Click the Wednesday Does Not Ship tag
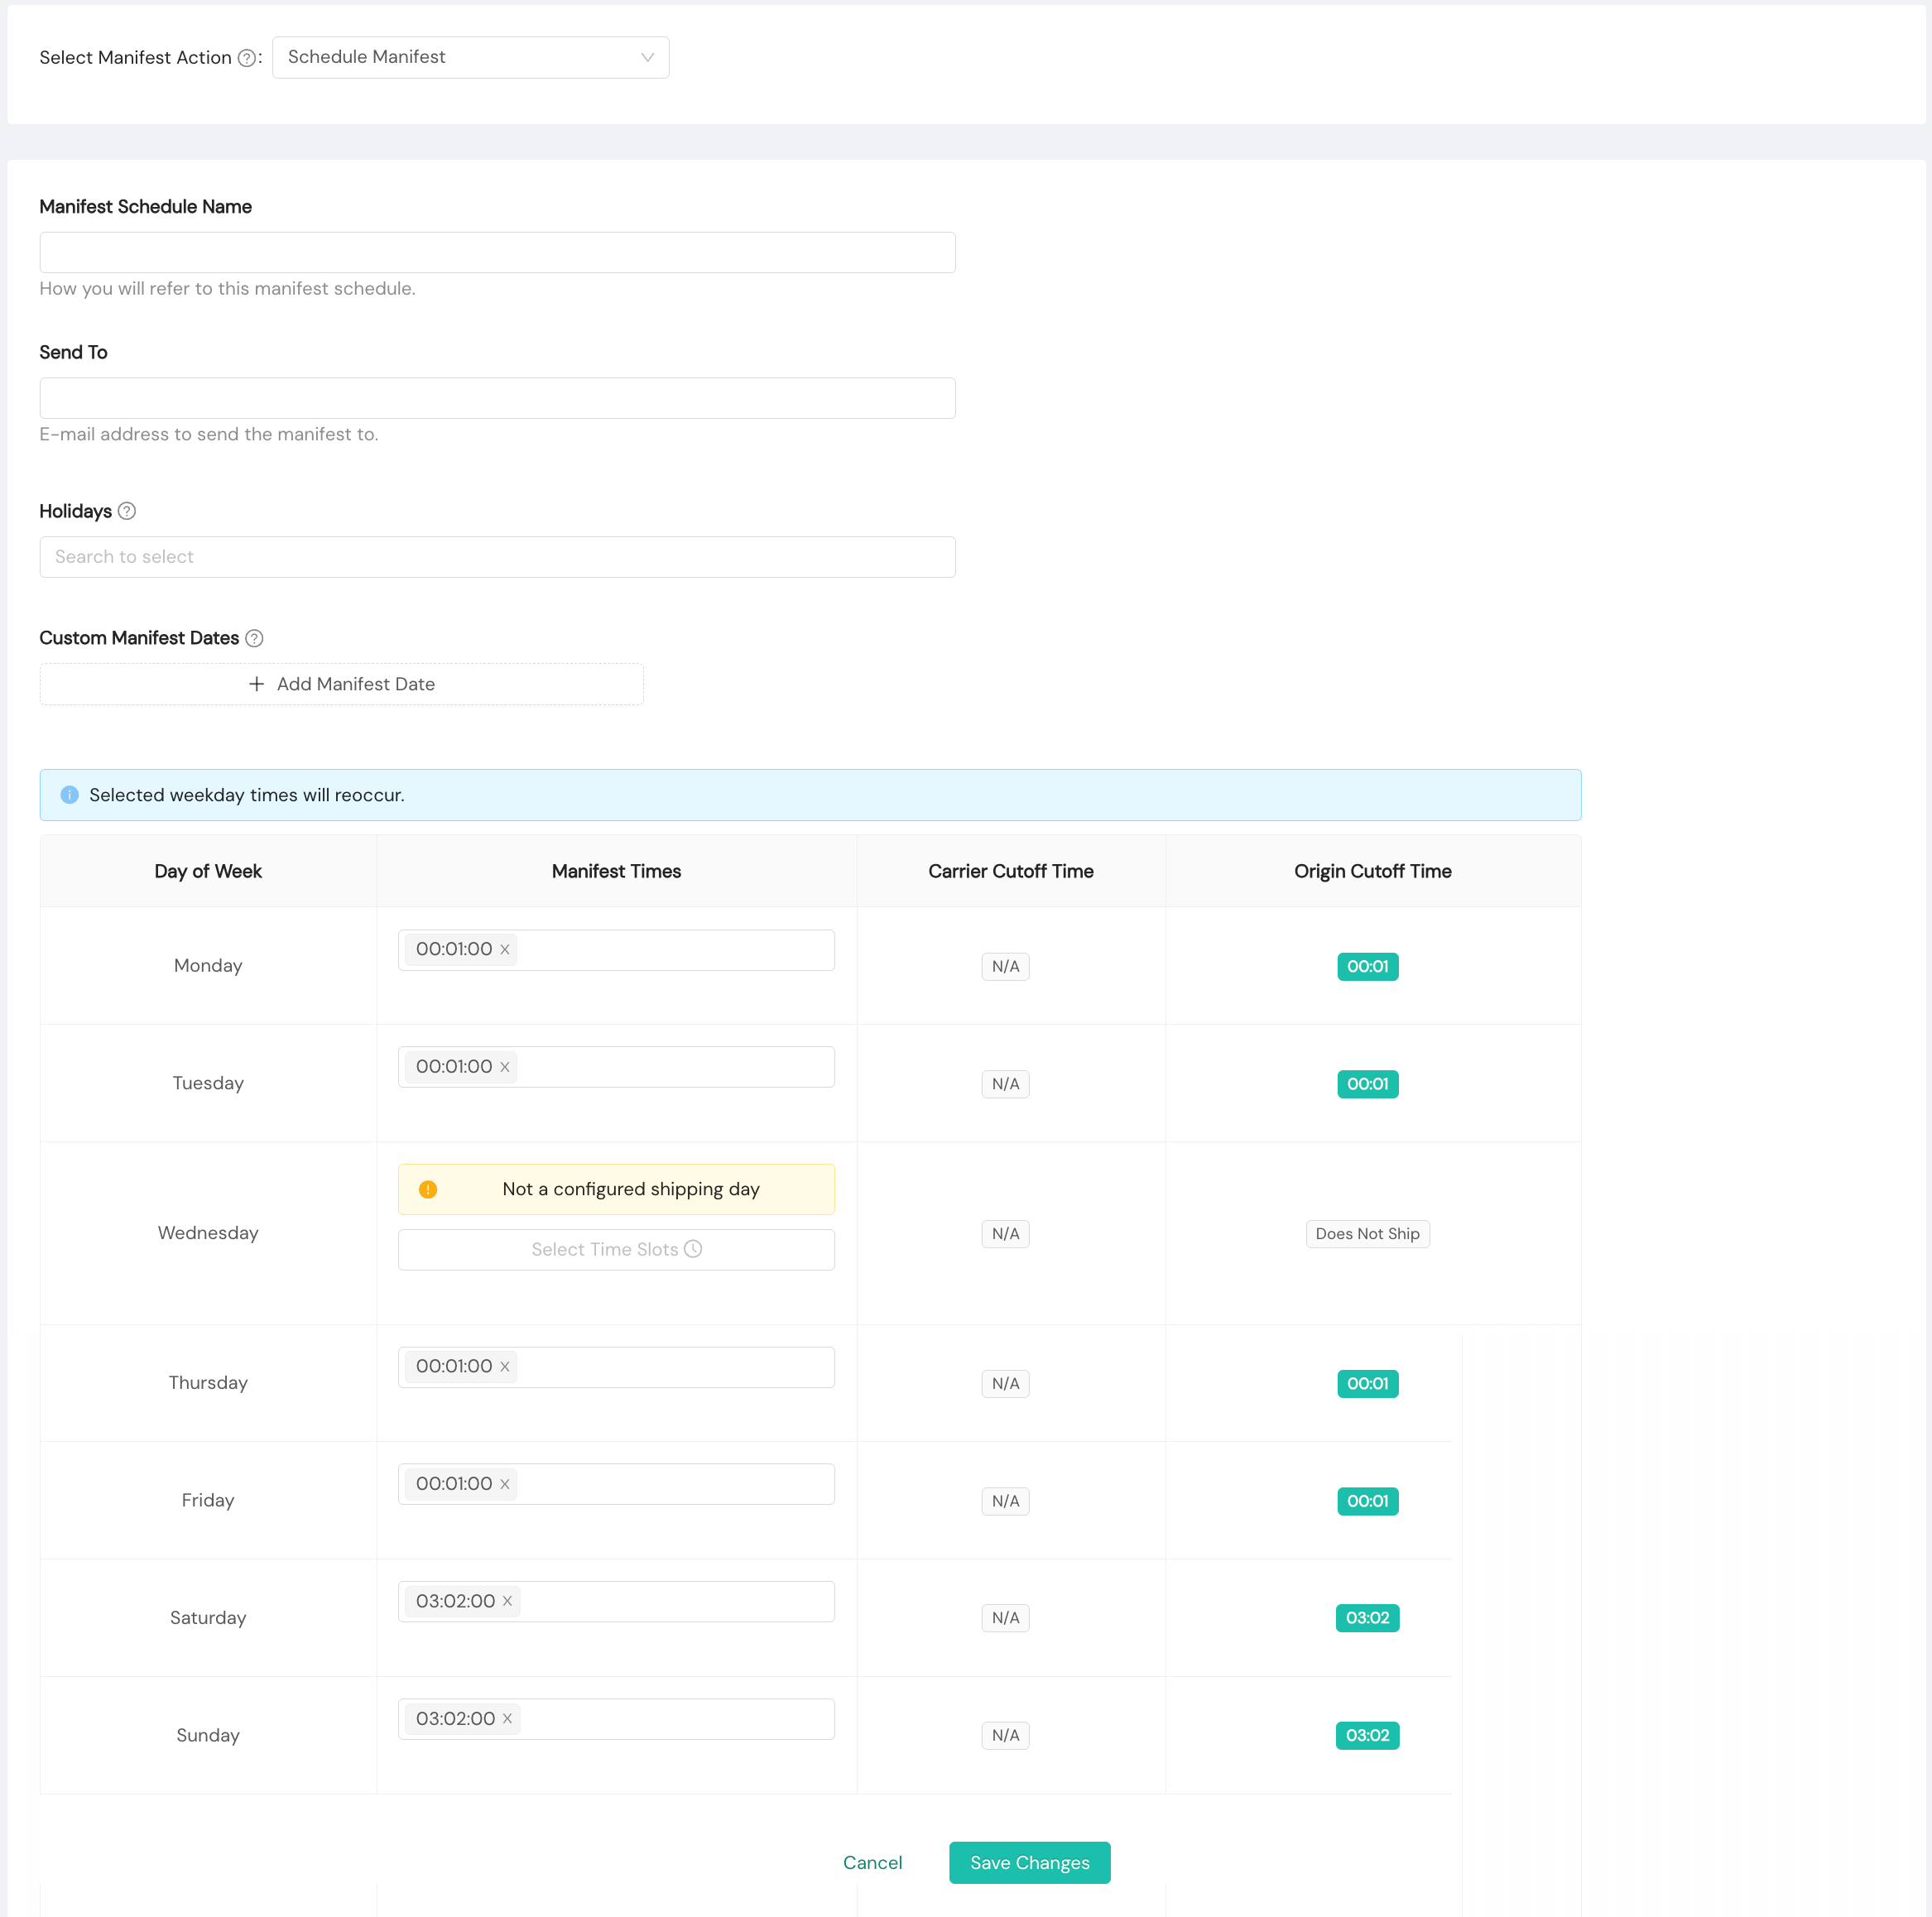Screen dimensions: 1932x1917 (x=1367, y=1234)
